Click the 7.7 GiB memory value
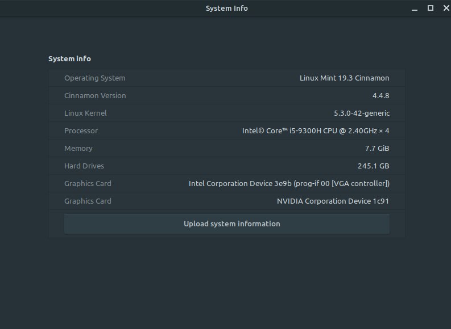Viewport: 451px width, 329px height. 377,148
